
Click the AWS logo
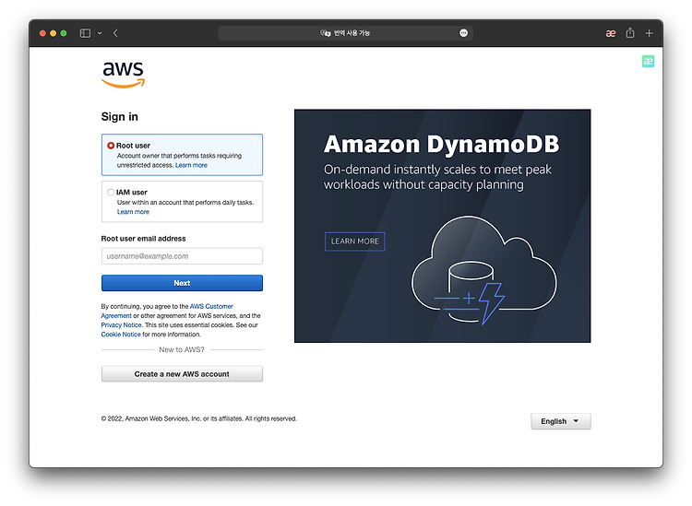point(123,74)
